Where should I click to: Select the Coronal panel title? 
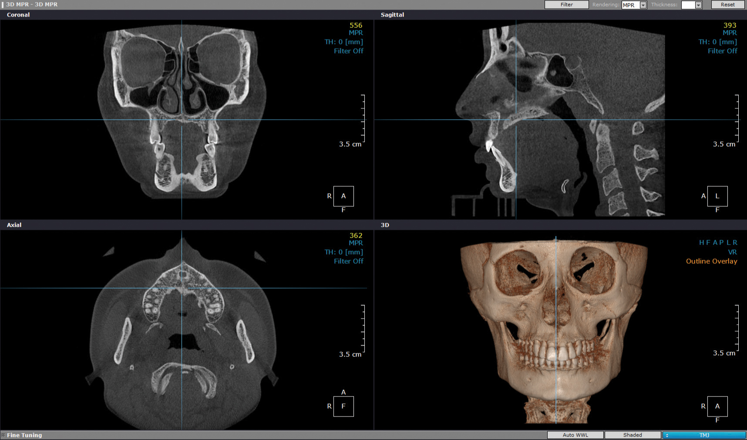18,15
